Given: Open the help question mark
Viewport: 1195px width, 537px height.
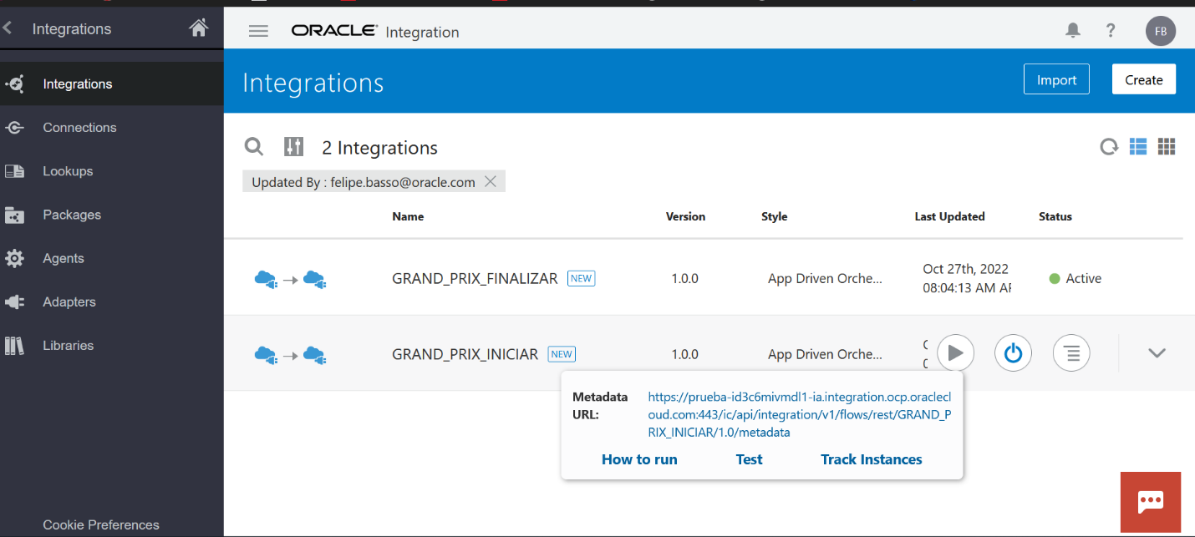Looking at the screenshot, I should click(x=1111, y=30).
